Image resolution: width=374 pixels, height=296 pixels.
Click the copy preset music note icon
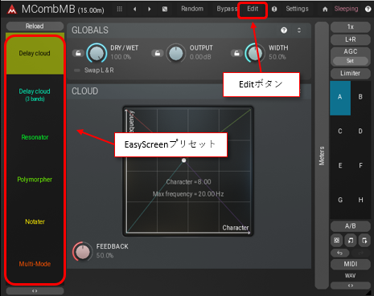(351, 241)
